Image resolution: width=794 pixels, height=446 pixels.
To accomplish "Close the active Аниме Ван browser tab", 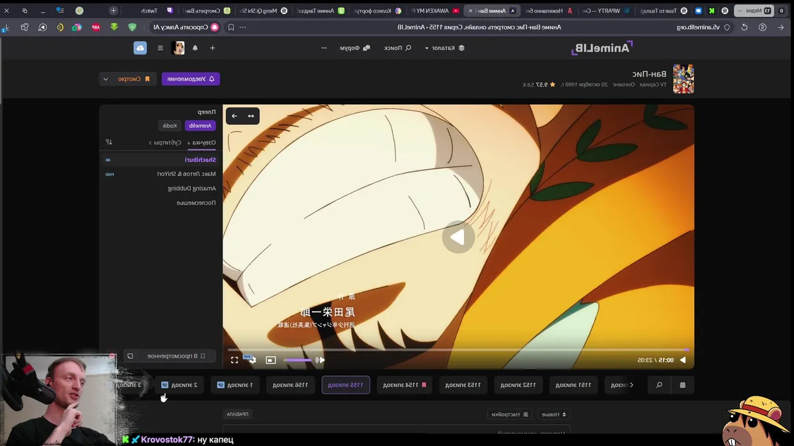I will click(x=470, y=11).
